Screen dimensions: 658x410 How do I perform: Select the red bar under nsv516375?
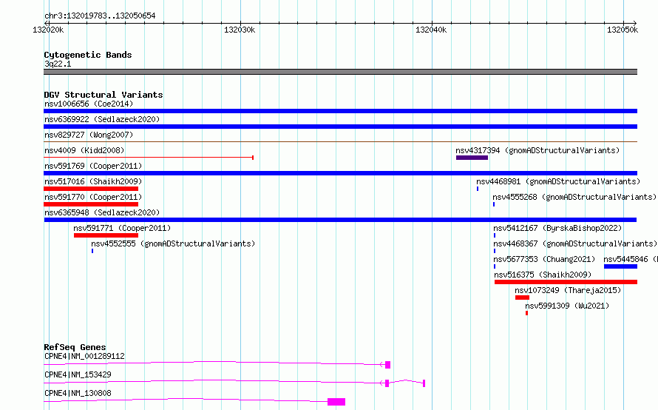(x=566, y=282)
